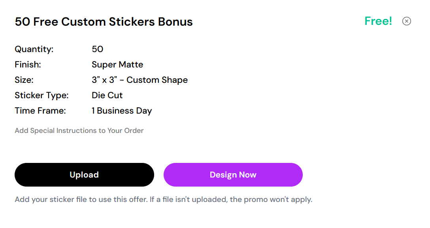Image resolution: width=430 pixels, height=228 pixels.
Task: Click the green Free! price label
Action: 378,21
